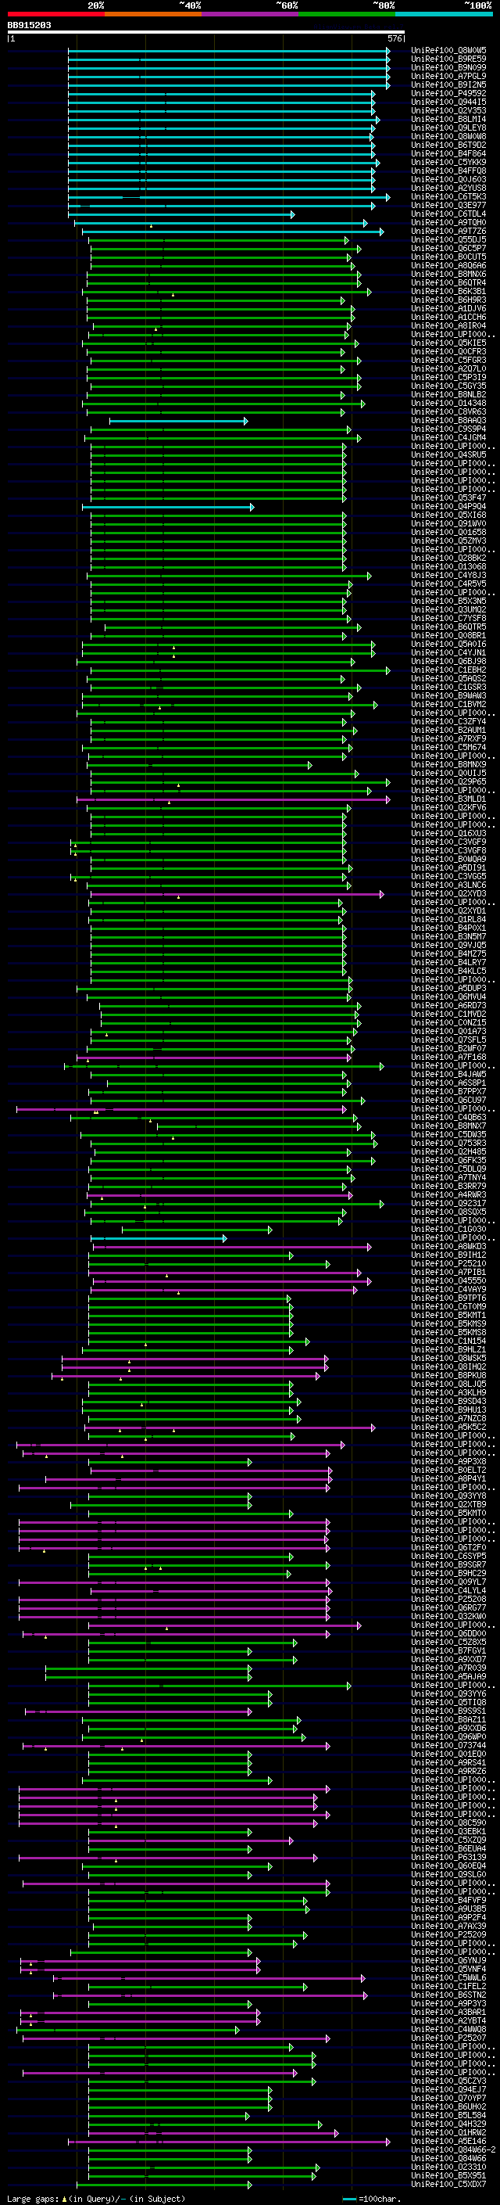Click the cyan alignment bar for UniRef100_B8AAQ3
This screenshot has width=500, height=2205.
(x=179, y=421)
